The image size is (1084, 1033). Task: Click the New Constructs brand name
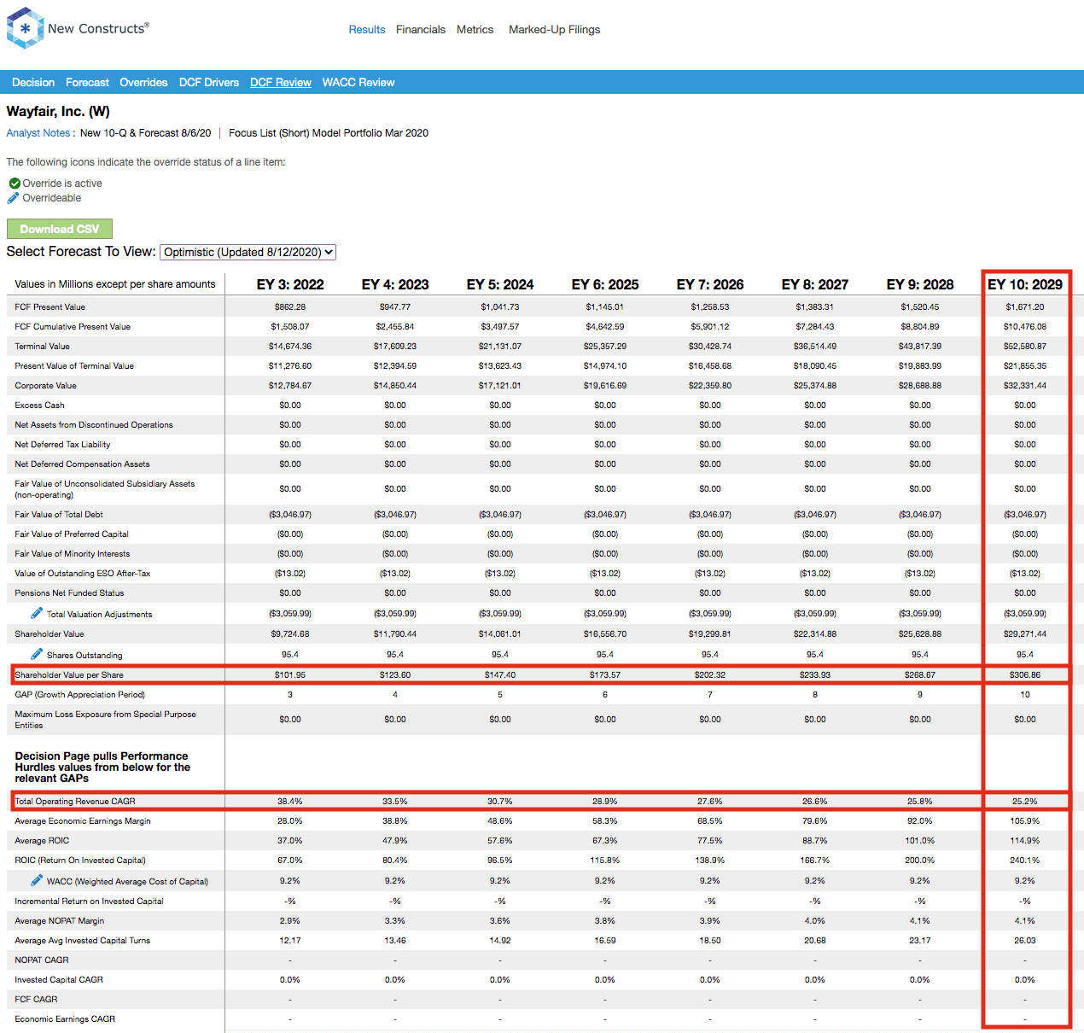tap(98, 28)
